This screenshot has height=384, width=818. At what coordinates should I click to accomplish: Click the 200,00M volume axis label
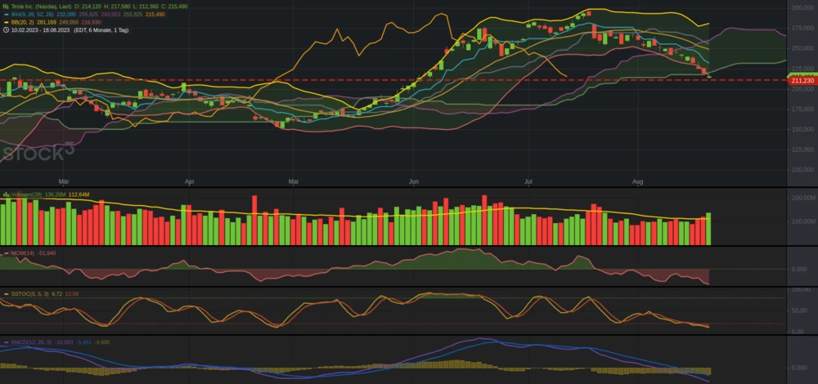coord(803,199)
